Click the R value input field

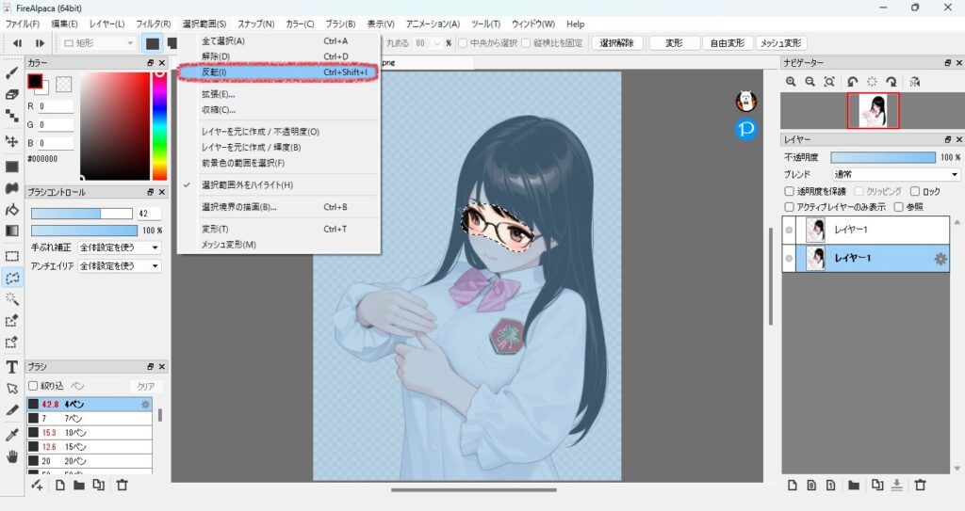click(56, 106)
